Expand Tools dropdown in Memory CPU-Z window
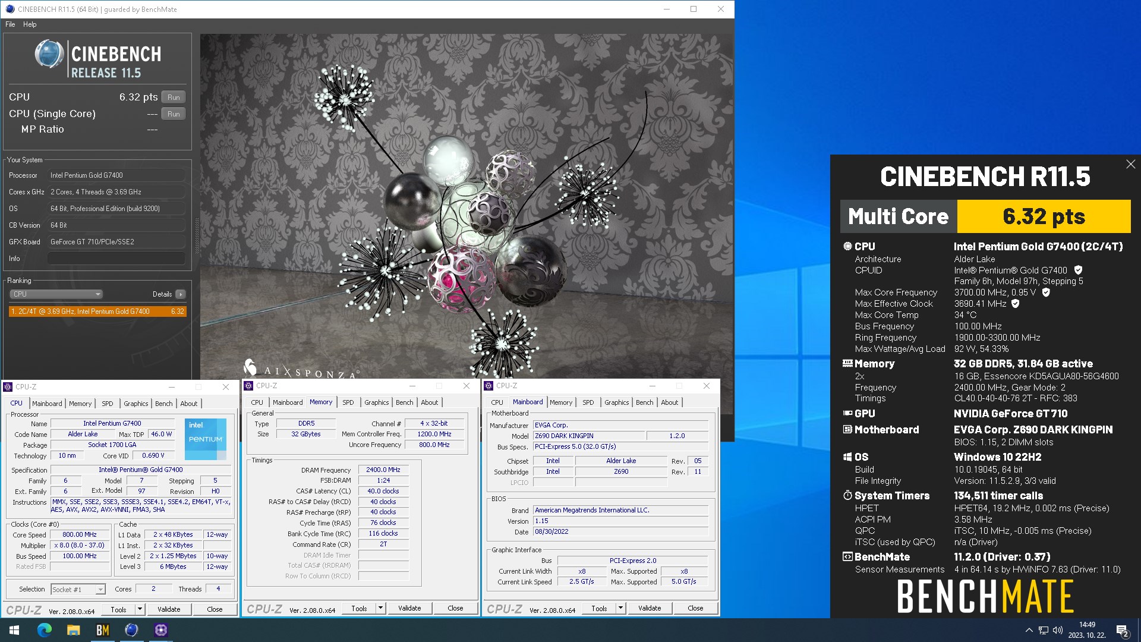Viewport: 1141px width, 642px height. coord(381,608)
